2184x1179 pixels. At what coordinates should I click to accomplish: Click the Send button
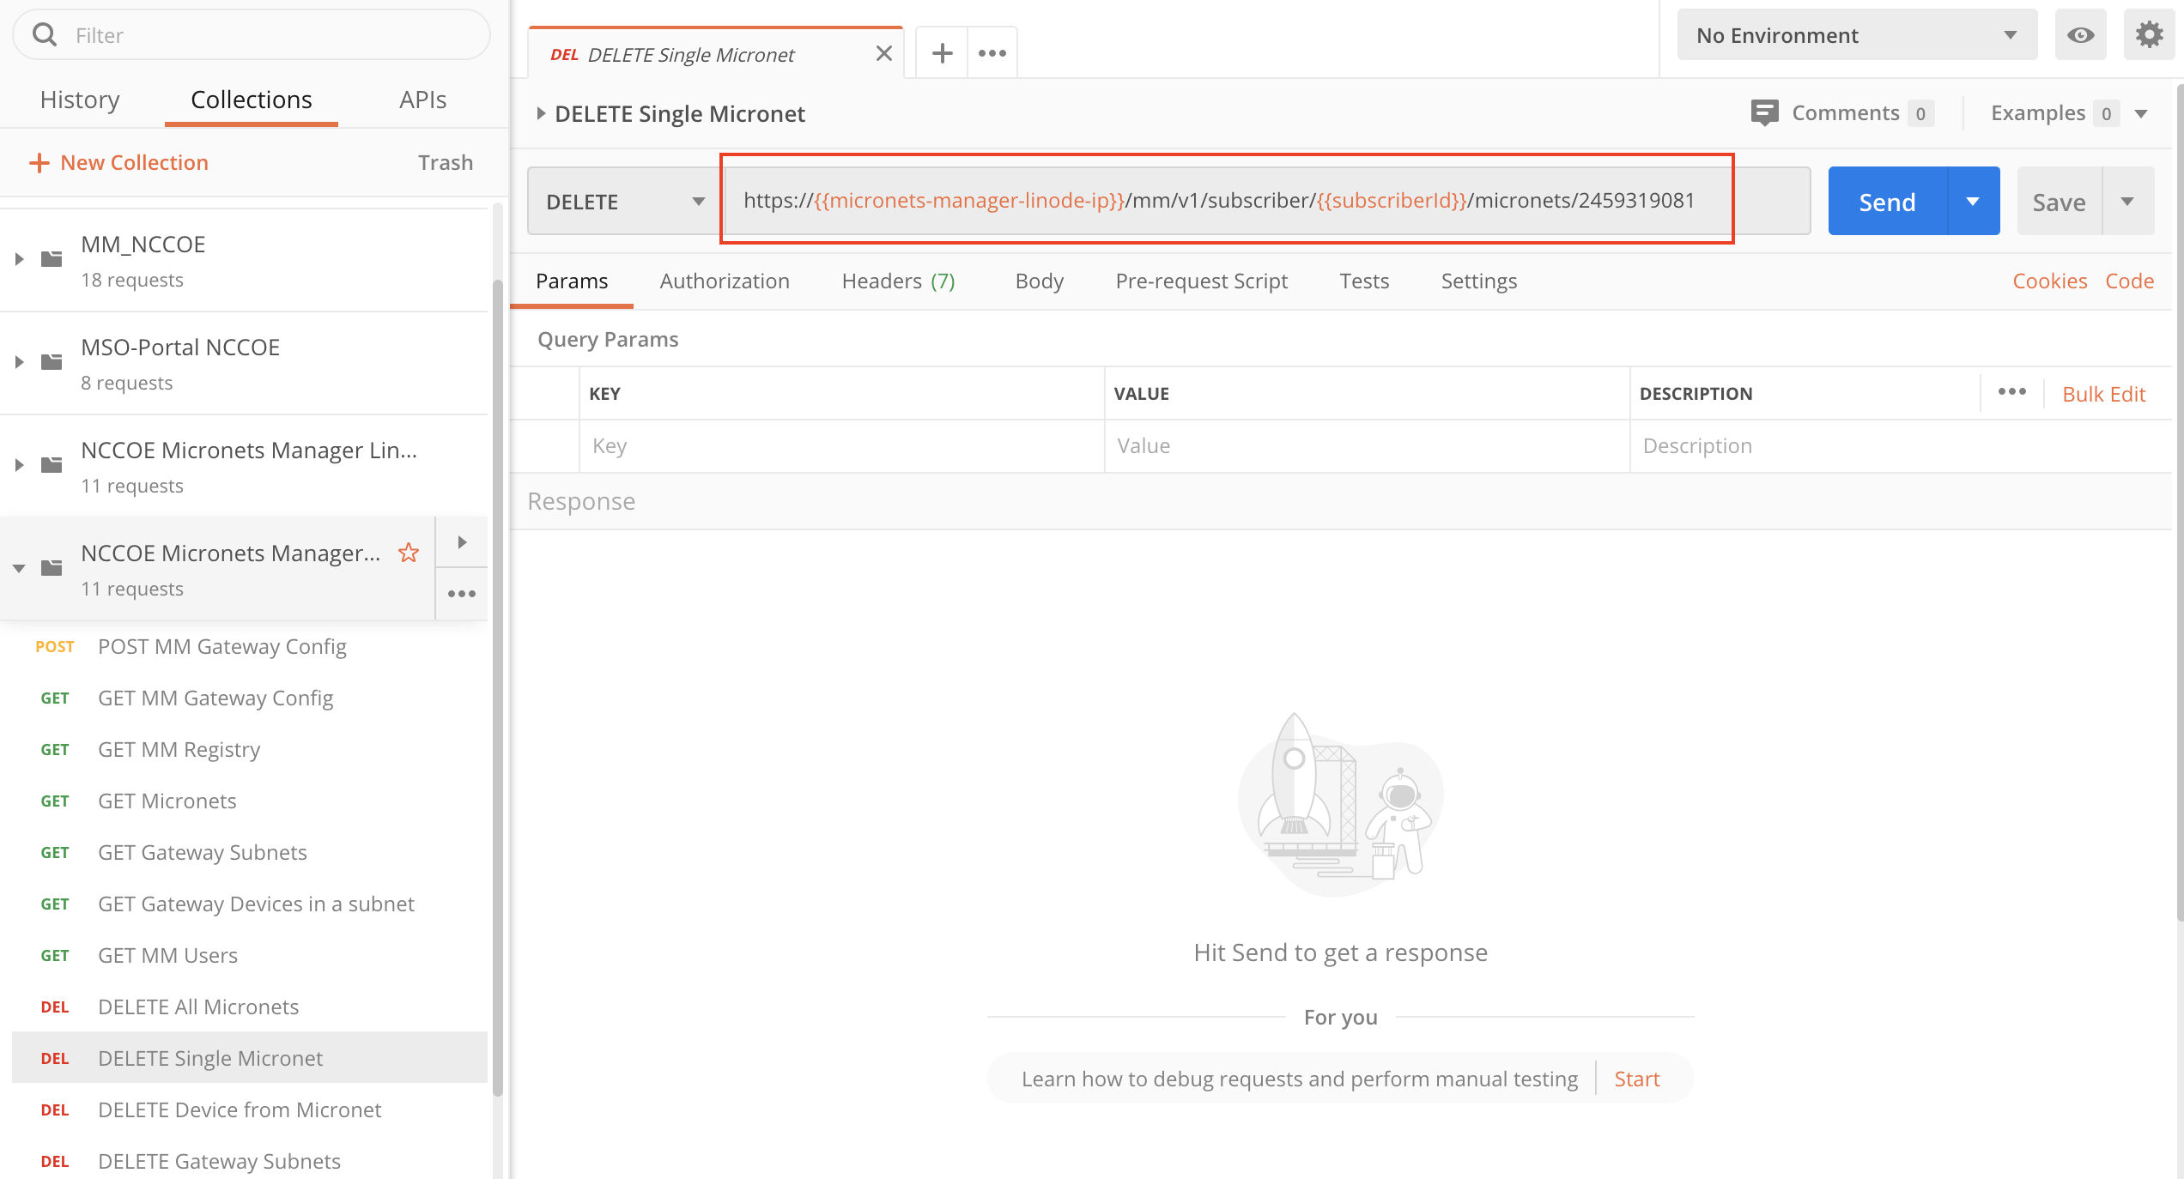point(1888,202)
